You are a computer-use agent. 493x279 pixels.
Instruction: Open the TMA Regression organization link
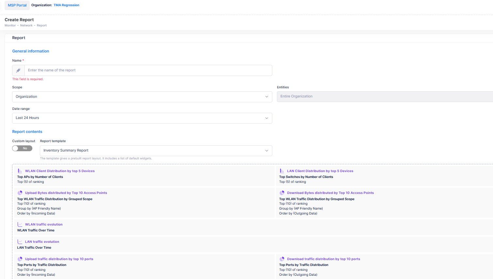tap(66, 5)
